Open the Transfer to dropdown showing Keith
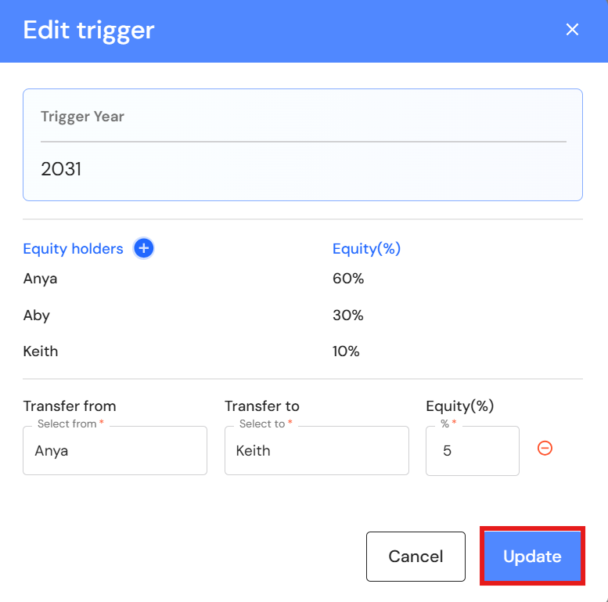608x602 pixels. pyautogui.click(x=316, y=451)
